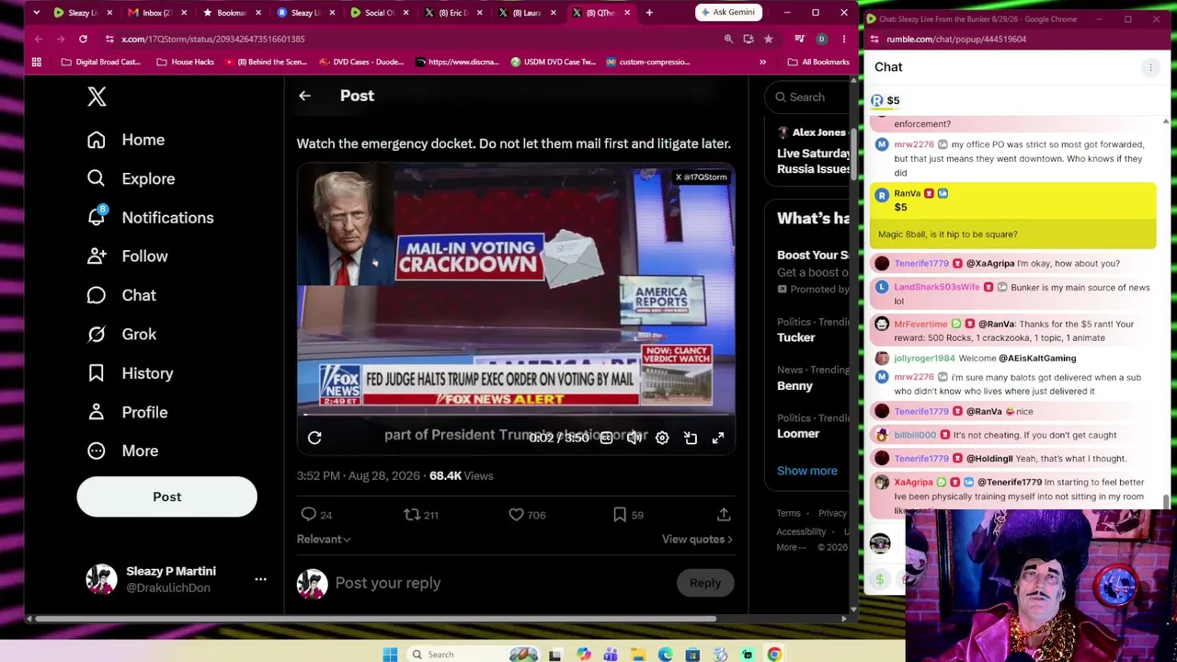Open the X logo home link
Viewport: 1177px width, 662px height.
point(97,97)
